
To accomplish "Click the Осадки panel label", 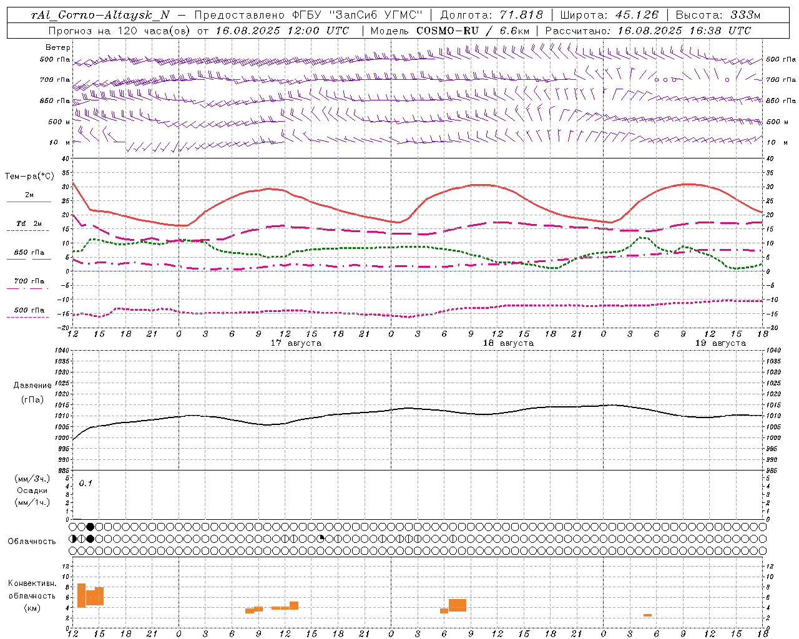I will (x=32, y=490).
